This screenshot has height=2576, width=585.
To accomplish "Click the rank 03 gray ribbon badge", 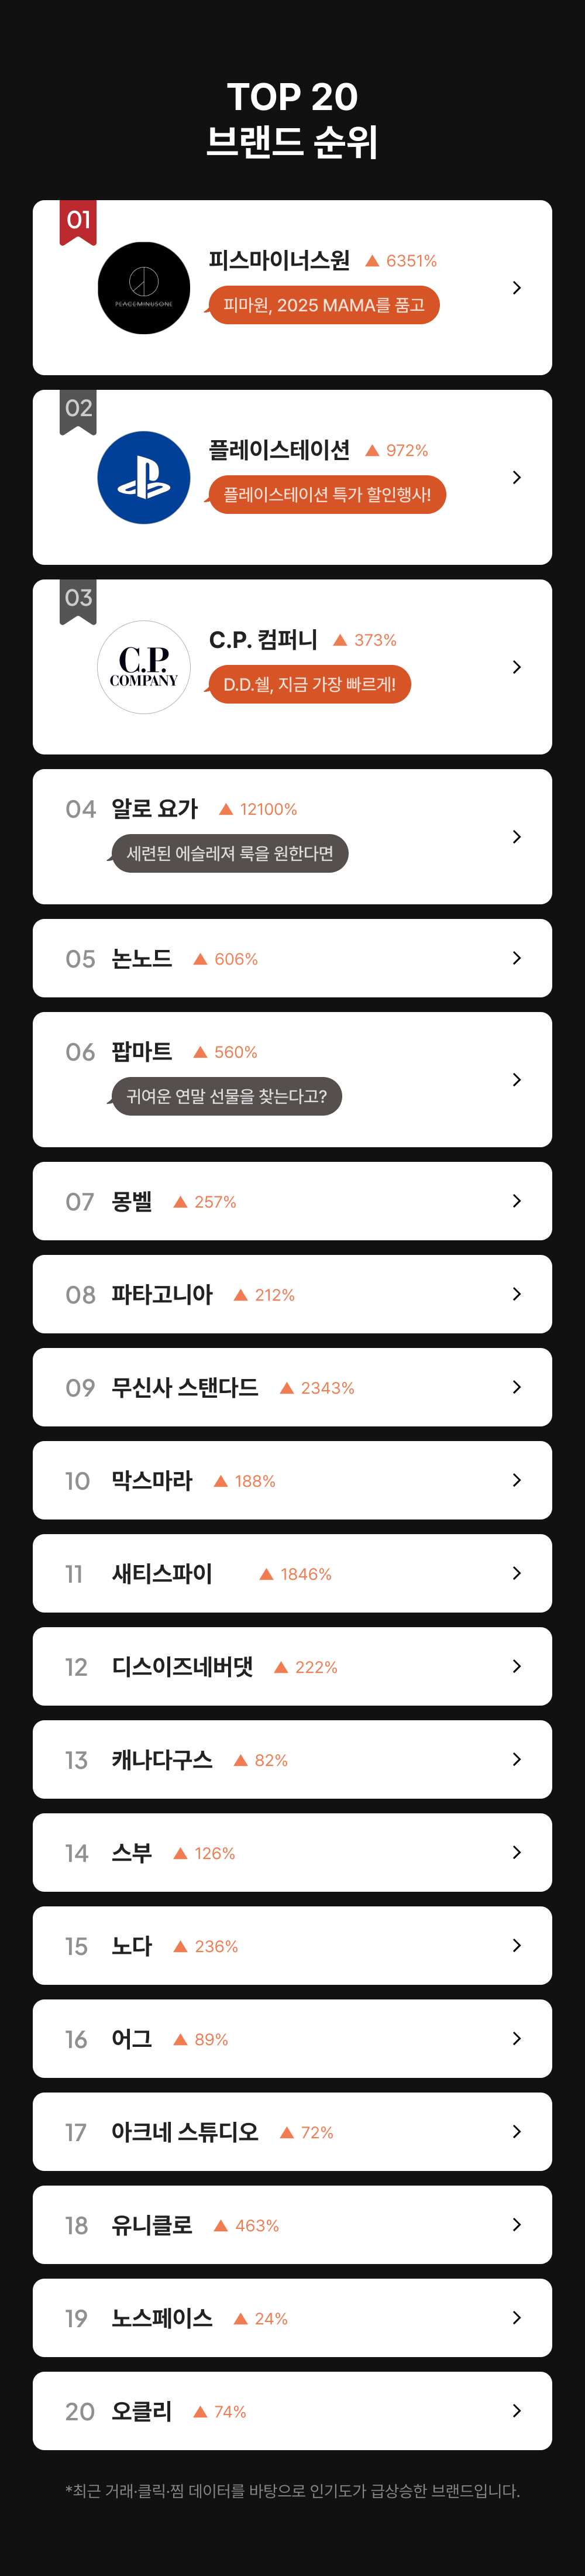I will [78, 600].
